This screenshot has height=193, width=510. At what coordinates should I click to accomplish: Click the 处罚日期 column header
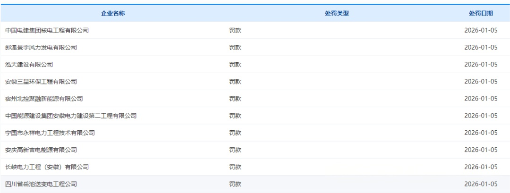coord(481,13)
